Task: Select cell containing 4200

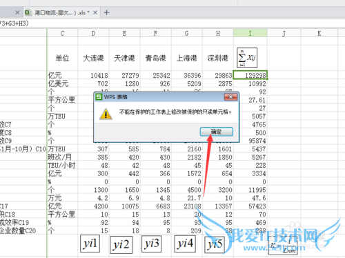Action: click(93, 206)
